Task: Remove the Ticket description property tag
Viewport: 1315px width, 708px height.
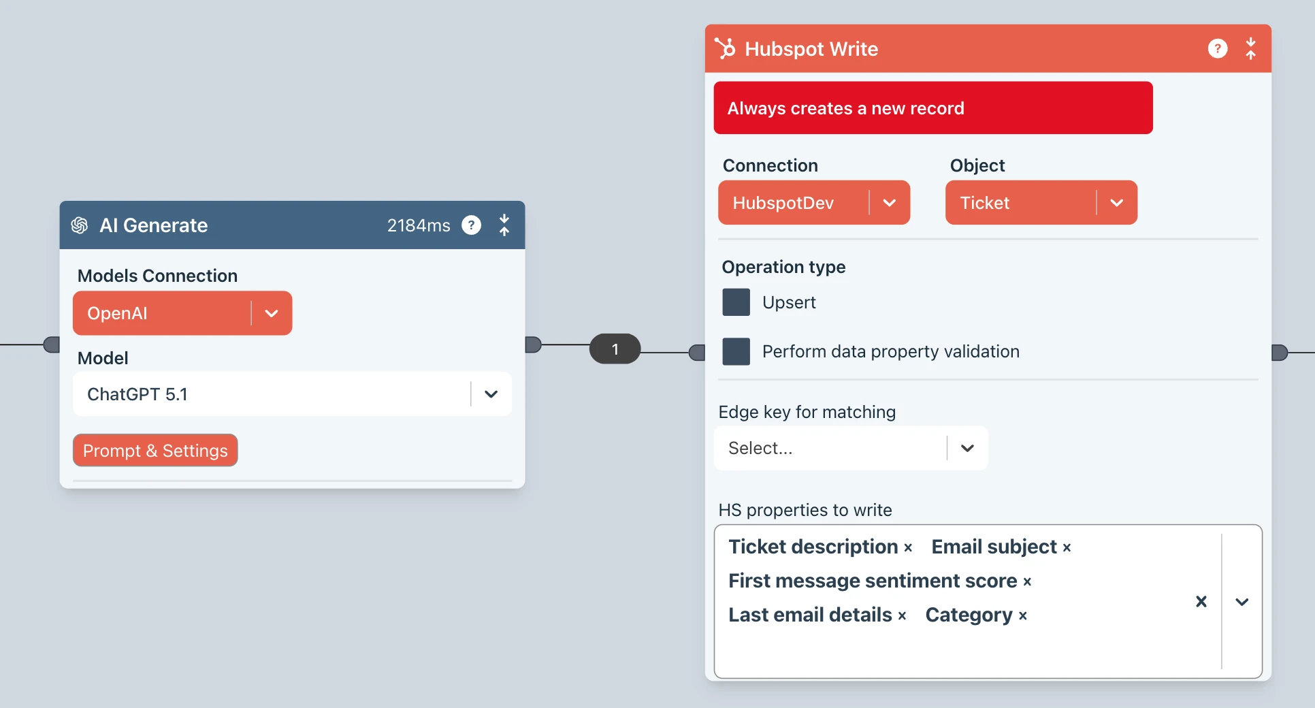Action: coord(908,548)
